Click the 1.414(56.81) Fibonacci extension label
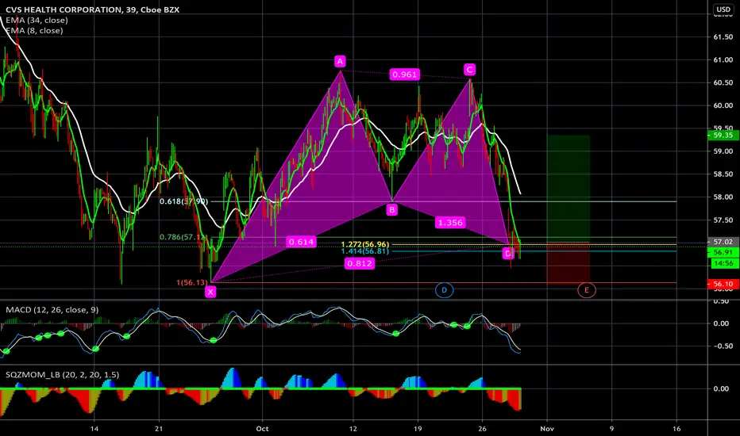This screenshot has height=436, width=740. 365,251
